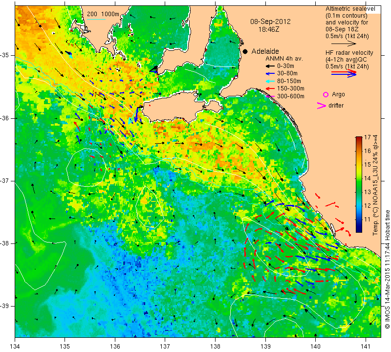
Task: Click the 14 label on the temperature scale
Action: tap(368, 178)
